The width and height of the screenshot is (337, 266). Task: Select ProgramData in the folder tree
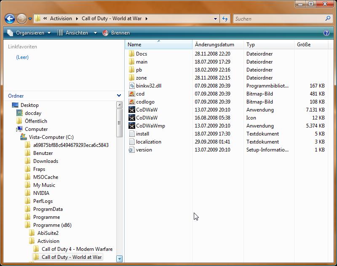[48, 209]
